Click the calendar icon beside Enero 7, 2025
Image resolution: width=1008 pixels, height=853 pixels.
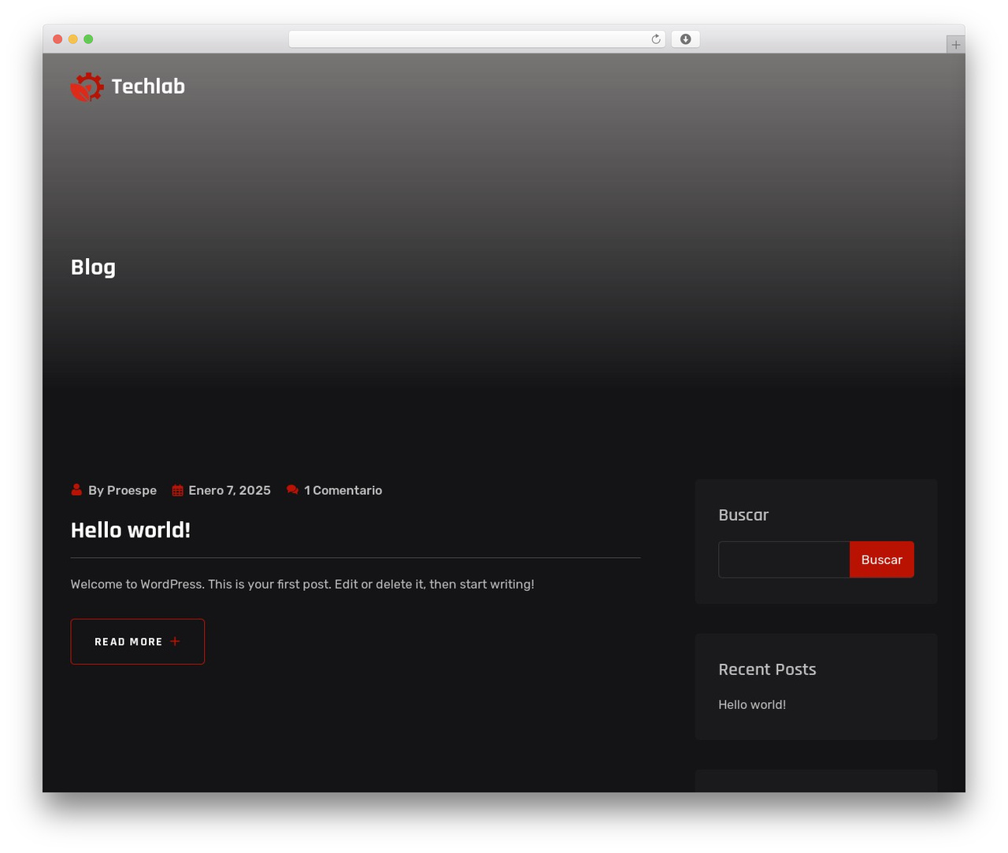[x=178, y=490]
